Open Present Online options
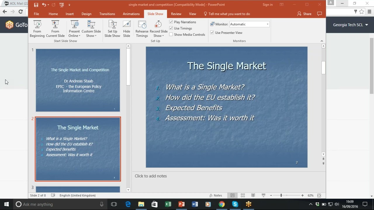Viewport: 374px width, 210px height. (x=74, y=29)
